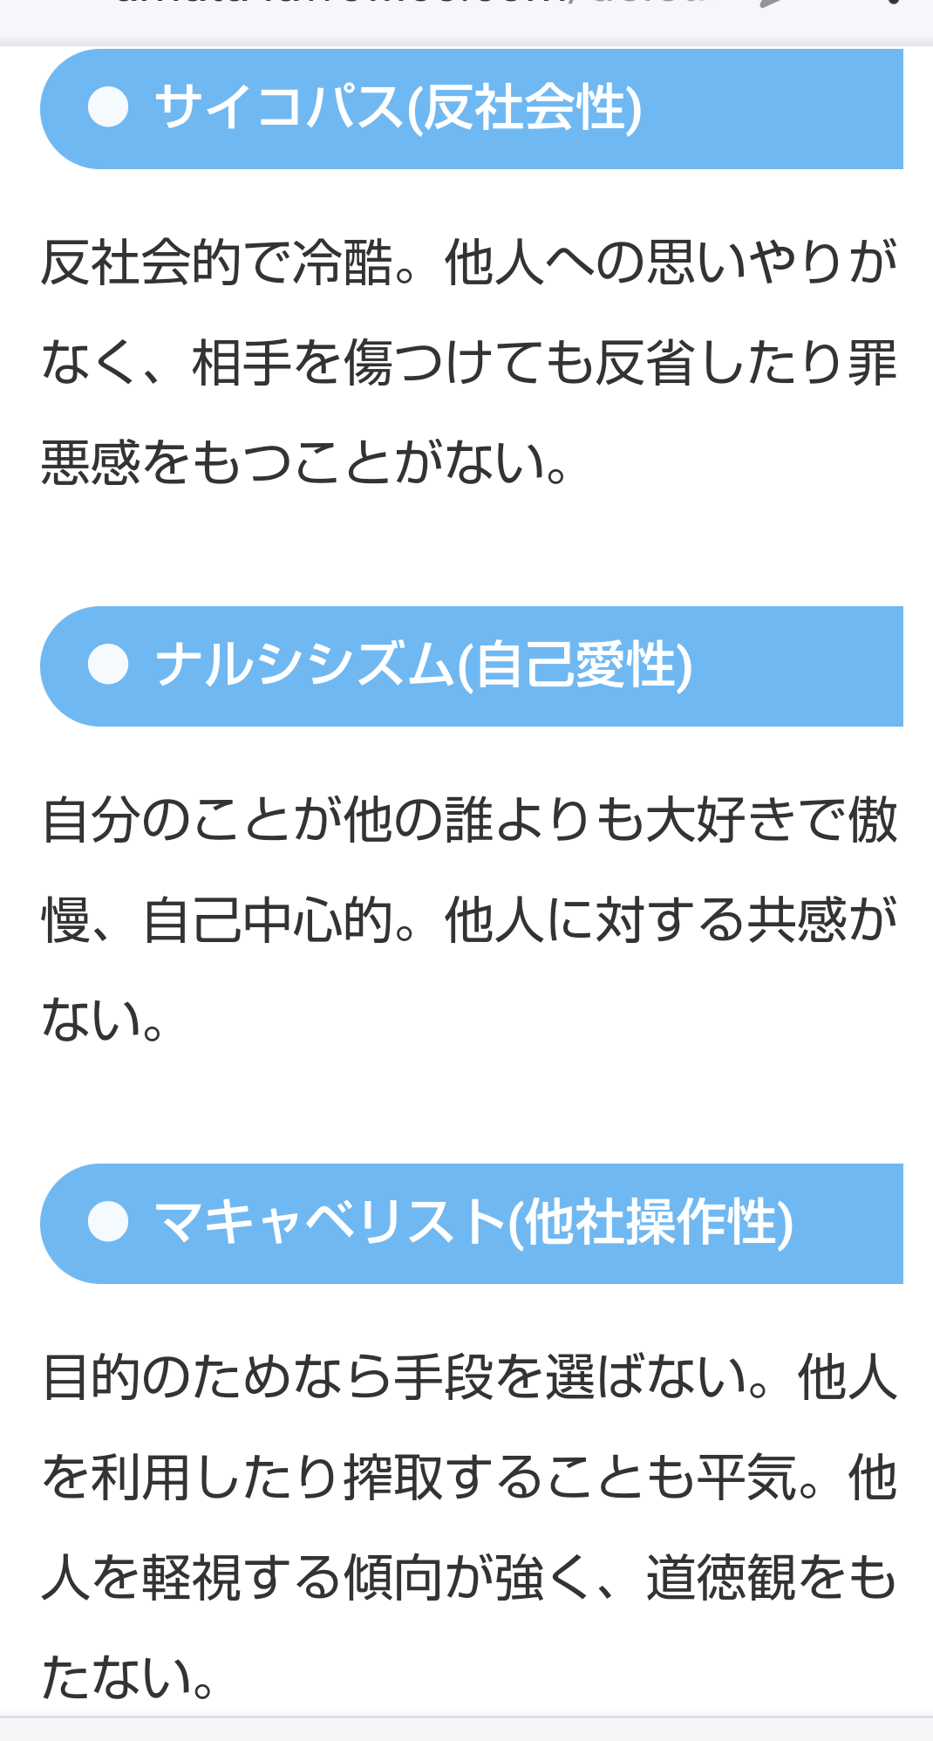Tap the paragraph starting with 自分のことが他の誰よりも
Image resolution: width=933 pixels, height=1741 pixels.
469,918
